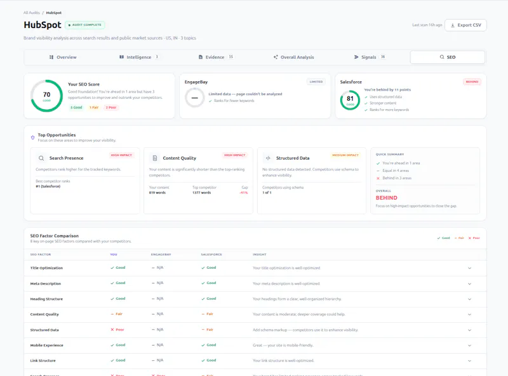The width and height of the screenshot is (508, 376).
Task: Click the SEO magnifier icon
Action: [x=442, y=57]
